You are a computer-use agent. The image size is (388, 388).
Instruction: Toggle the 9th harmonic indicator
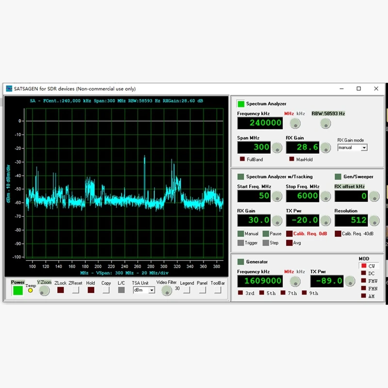click(304, 292)
